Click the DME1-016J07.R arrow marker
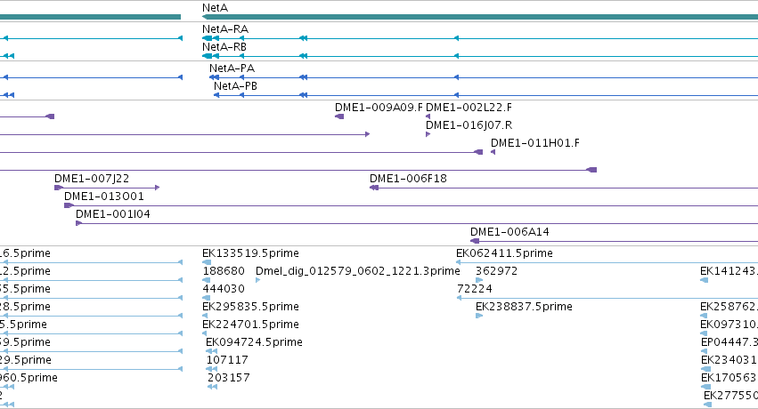The image size is (758, 409). click(428, 134)
